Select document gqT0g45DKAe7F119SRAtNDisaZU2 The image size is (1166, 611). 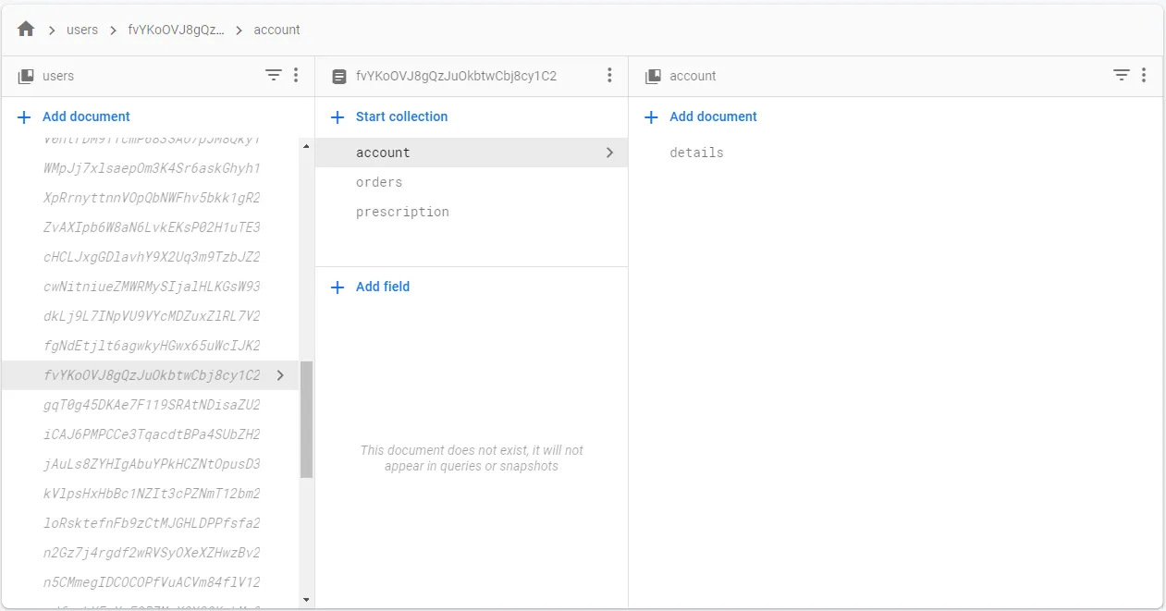coord(152,405)
